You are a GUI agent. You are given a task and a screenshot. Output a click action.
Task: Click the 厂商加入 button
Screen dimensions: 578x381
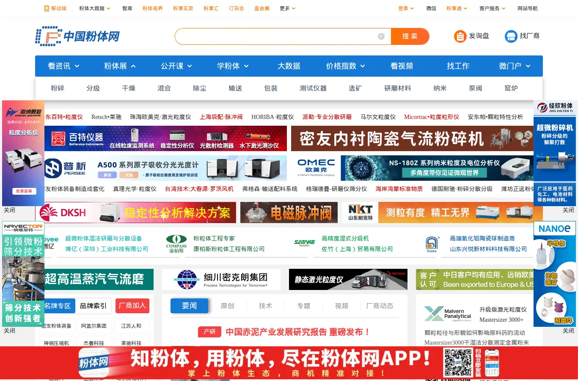point(132,306)
